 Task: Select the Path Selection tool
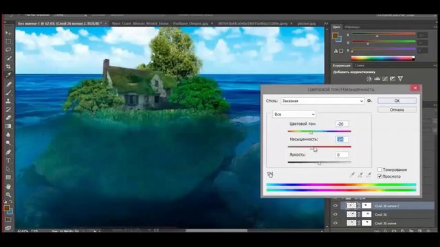[8, 169]
